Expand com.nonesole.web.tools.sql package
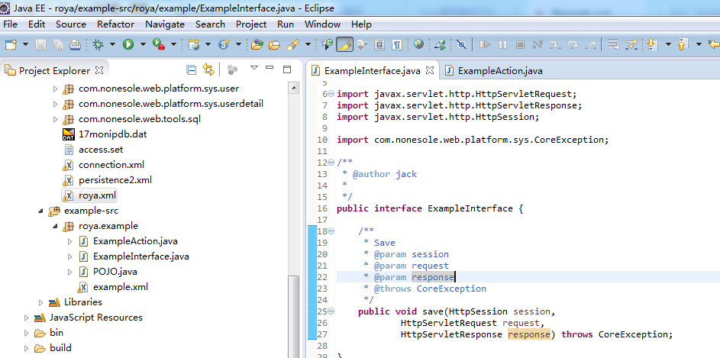Image resolution: width=720 pixels, height=358 pixels. pos(56,119)
